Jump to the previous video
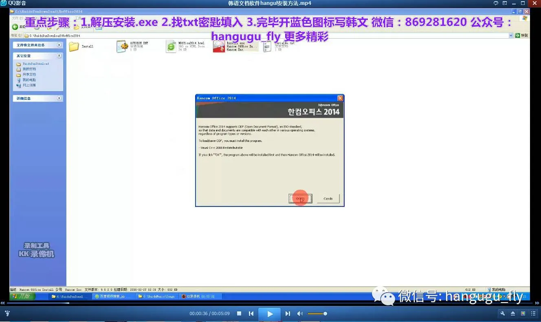541x322 pixels. point(251,313)
